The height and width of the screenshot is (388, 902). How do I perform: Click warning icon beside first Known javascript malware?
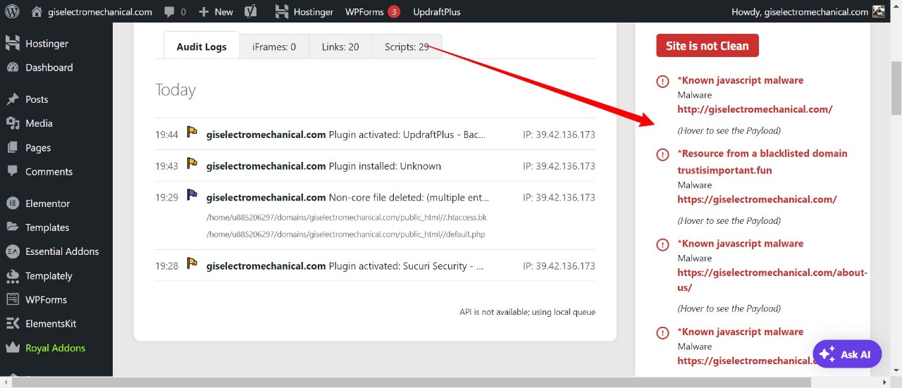pos(662,81)
